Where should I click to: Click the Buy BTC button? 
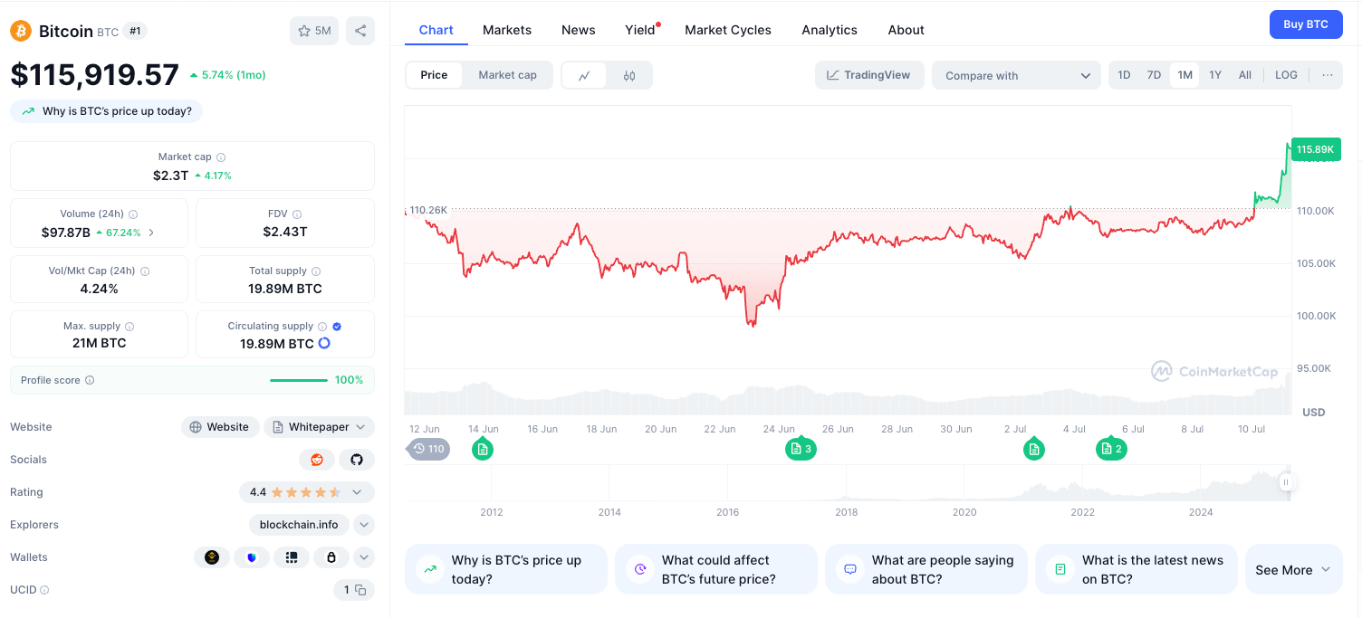(1306, 24)
